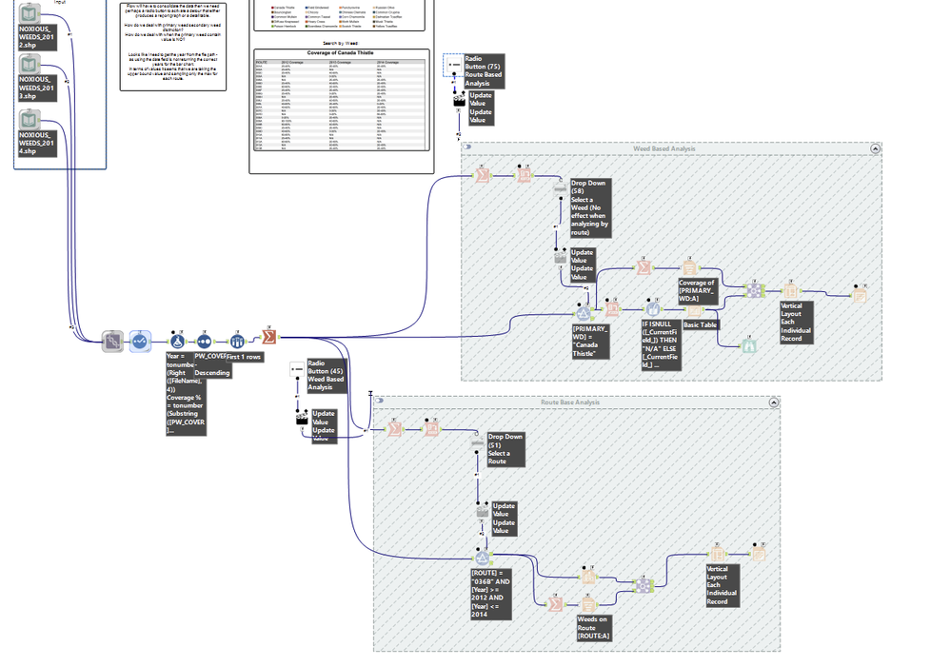Select the NOXIOUS_WEEDS_2014.shp input tool icon

coord(30,120)
